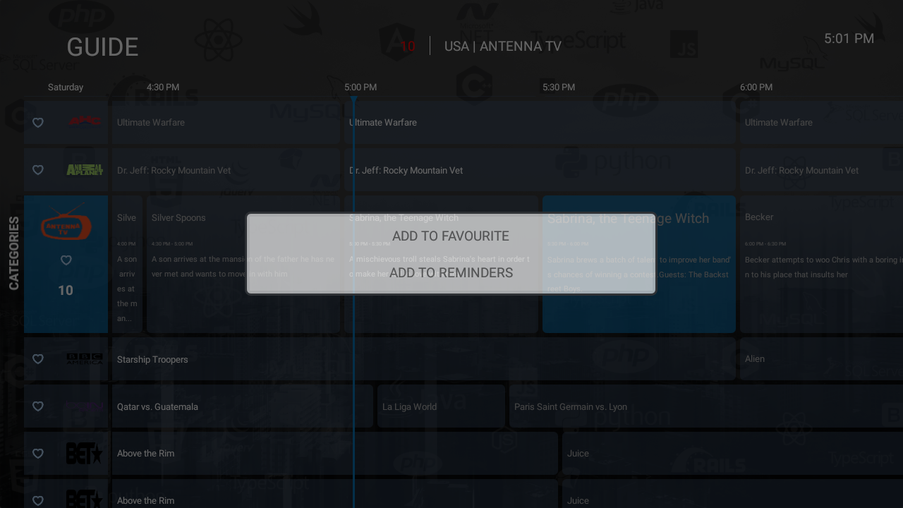Click the Saturday day label
This screenshot has height=508, width=903.
click(x=66, y=87)
